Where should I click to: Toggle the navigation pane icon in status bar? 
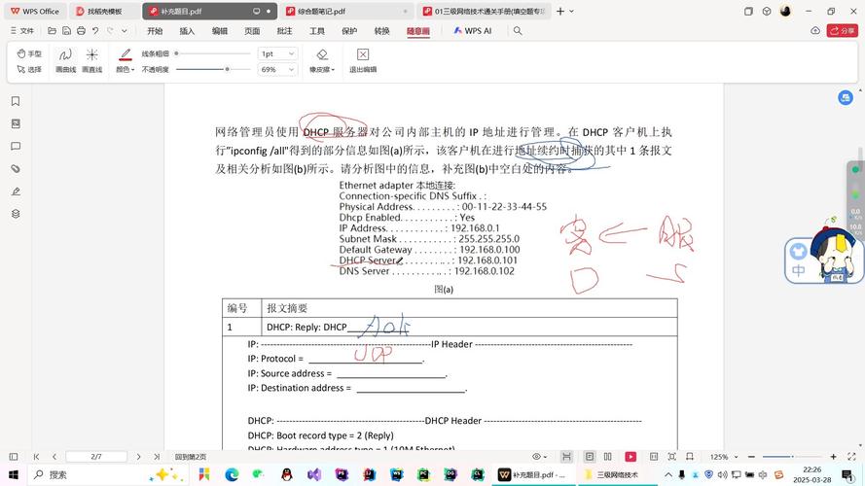tap(14, 457)
